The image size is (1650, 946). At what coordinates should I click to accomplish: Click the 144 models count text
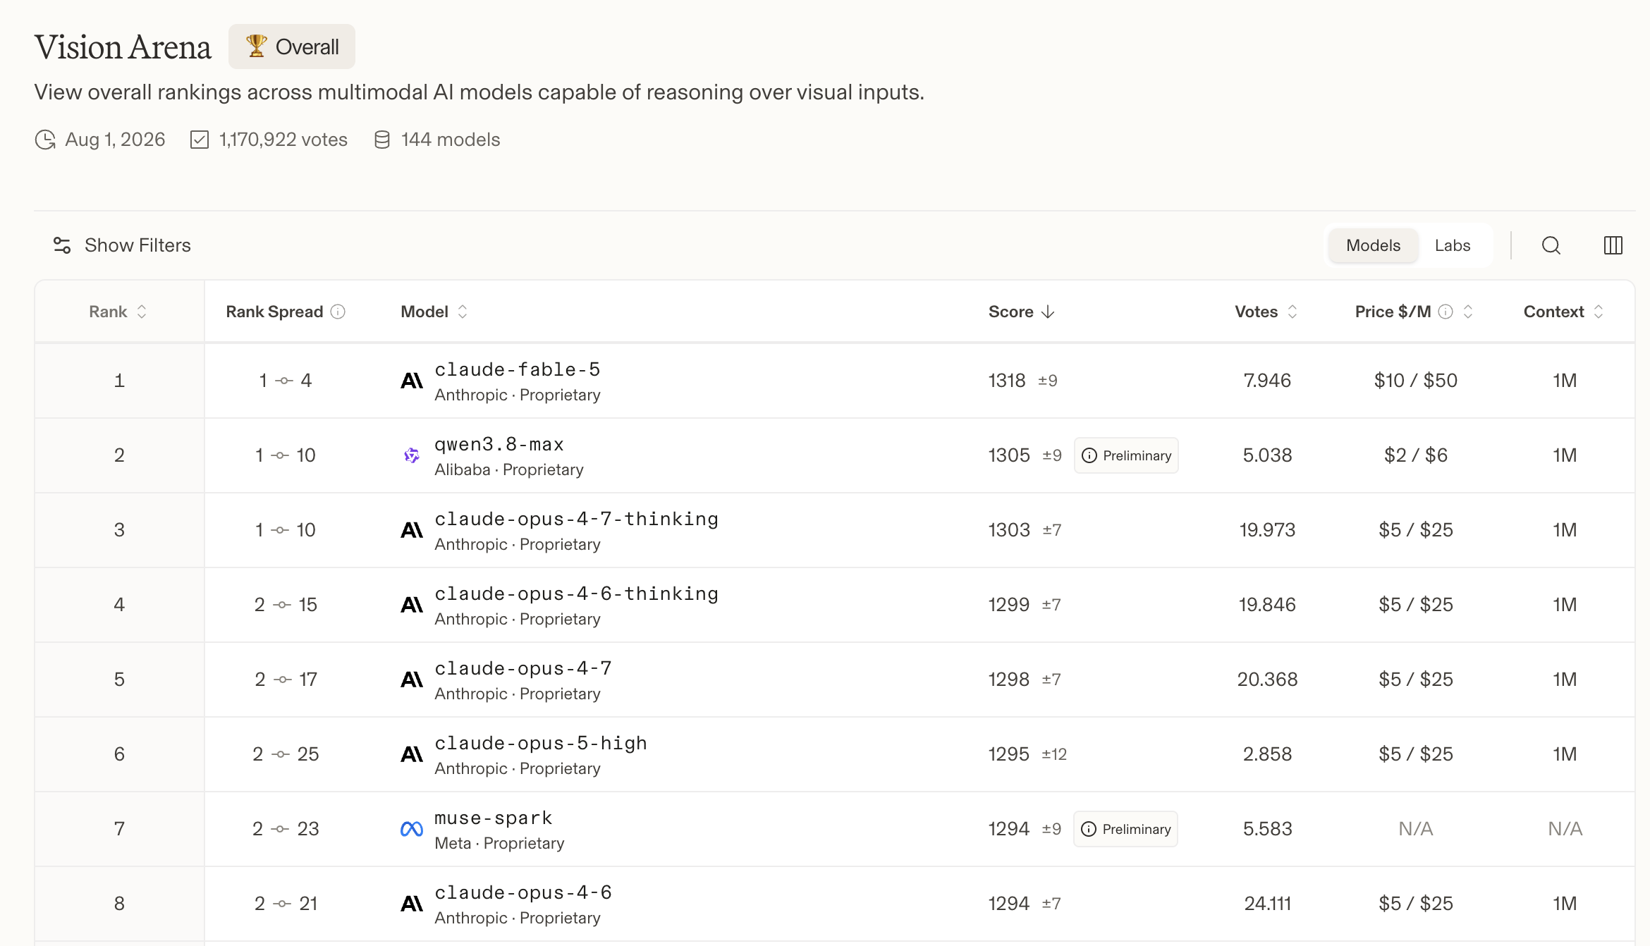(451, 140)
